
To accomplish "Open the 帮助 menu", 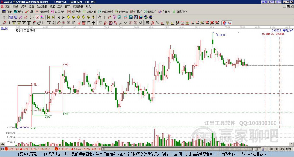I will tap(88, 7).
